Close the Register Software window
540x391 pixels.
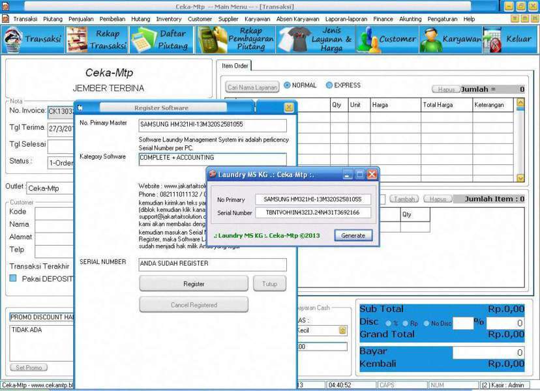(x=289, y=108)
